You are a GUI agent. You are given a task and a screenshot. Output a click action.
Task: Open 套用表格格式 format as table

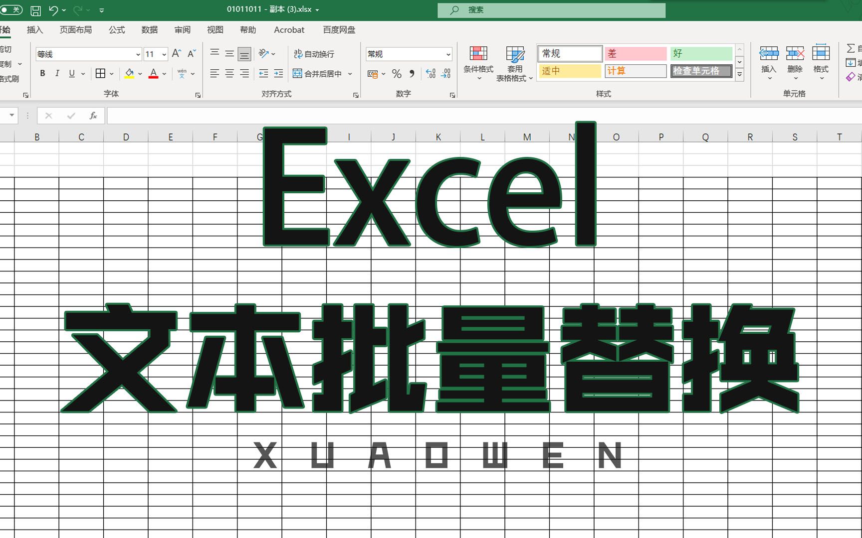point(514,63)
